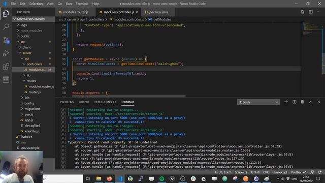The width and height of the screenshot is (325, 183).
Task: Click the editor horizontal scrollbar
Action: tap(128, 96)
